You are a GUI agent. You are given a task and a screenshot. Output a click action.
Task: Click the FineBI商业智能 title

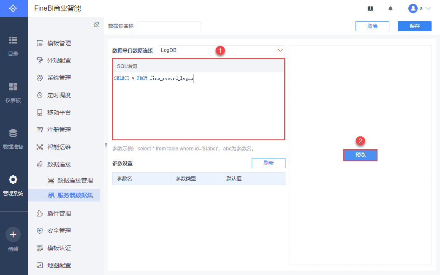pos(57,8)
